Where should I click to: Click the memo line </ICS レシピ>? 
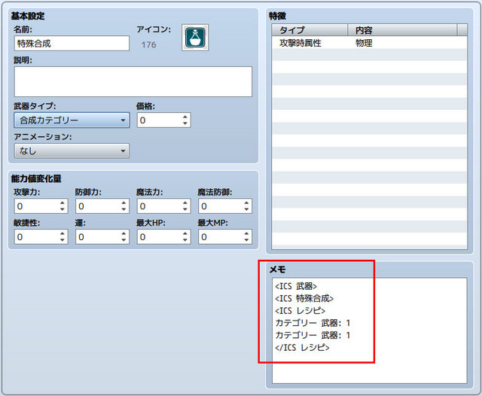pos(302,348)
